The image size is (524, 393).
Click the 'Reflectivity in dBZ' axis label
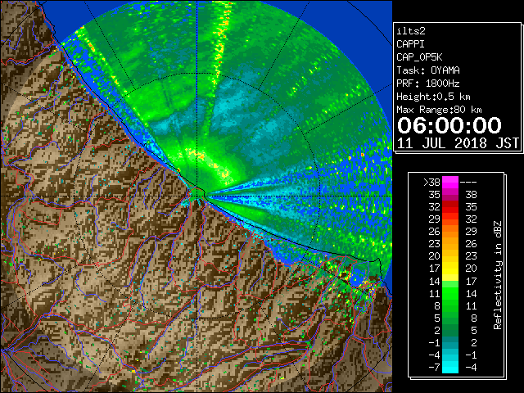pyautogui.click(x=498, y=275)
